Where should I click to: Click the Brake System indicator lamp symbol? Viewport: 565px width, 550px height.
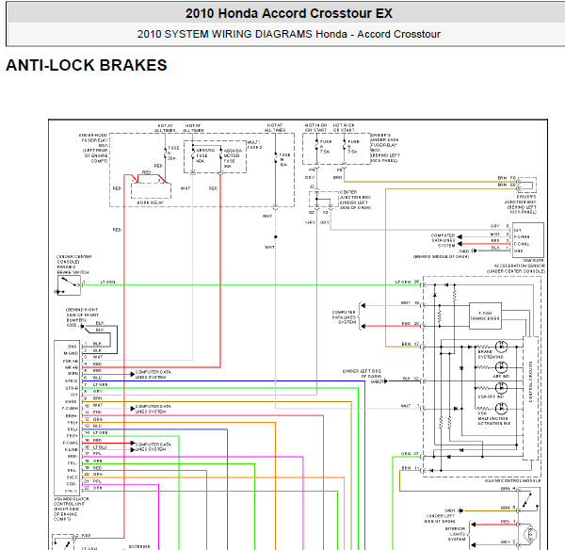(x=501, y=347)
